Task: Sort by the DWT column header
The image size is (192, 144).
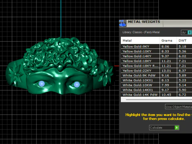Action: (184, 40)
